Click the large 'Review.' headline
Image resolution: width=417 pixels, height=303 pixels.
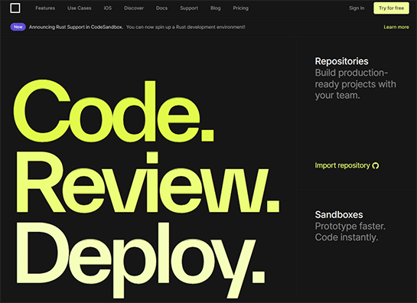tap(148, 182)
